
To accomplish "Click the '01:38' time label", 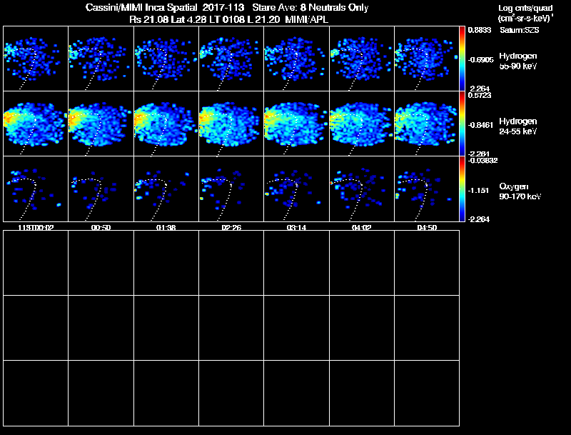I will (x=166, y=227).
